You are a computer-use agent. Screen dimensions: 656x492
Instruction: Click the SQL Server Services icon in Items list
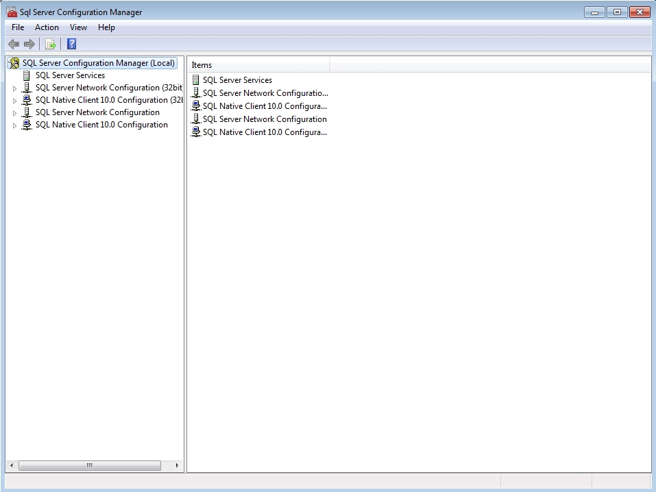pyautogui.click(x=196, y=80)
